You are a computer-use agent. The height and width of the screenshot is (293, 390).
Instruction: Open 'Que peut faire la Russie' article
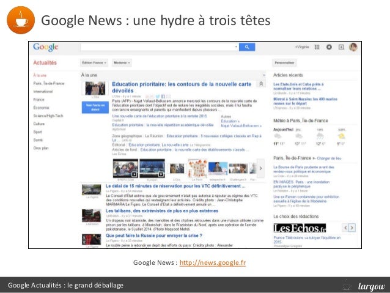coord(154,236)
